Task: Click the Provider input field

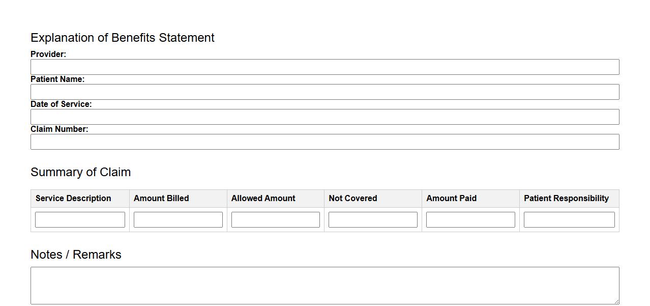Action: click(x=324, y=67)
